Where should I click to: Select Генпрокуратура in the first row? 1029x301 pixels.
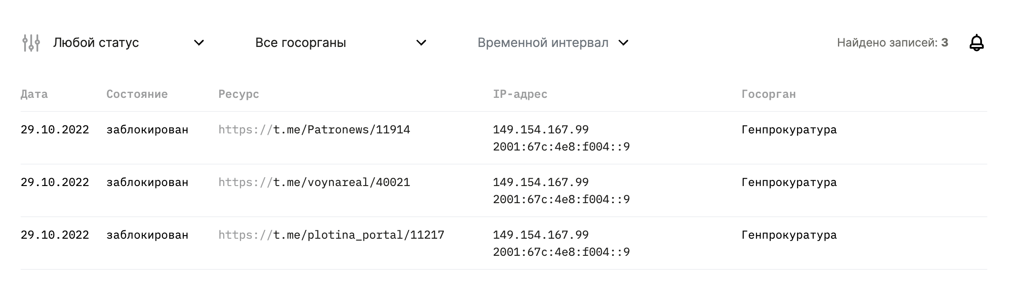(789, 129)
